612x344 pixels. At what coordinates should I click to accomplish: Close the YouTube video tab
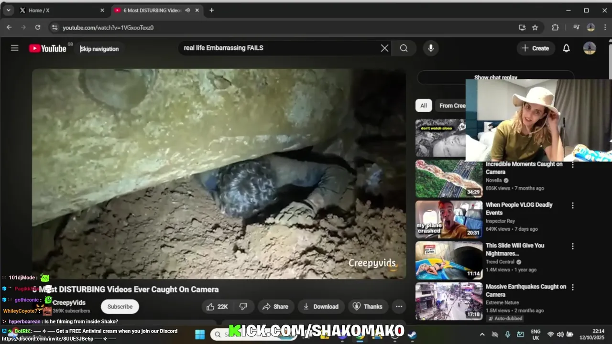197,10
